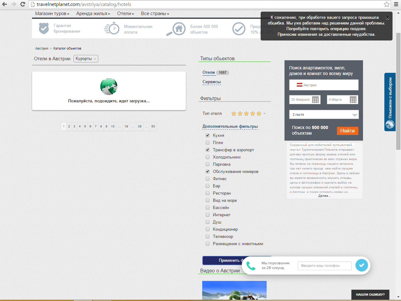Open the Магазин туров menu

click(x=52, y=14)
